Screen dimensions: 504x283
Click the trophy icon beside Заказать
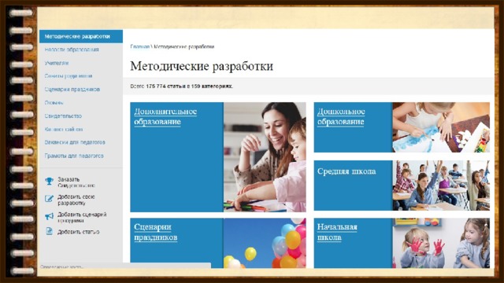[x=49, y=182]
